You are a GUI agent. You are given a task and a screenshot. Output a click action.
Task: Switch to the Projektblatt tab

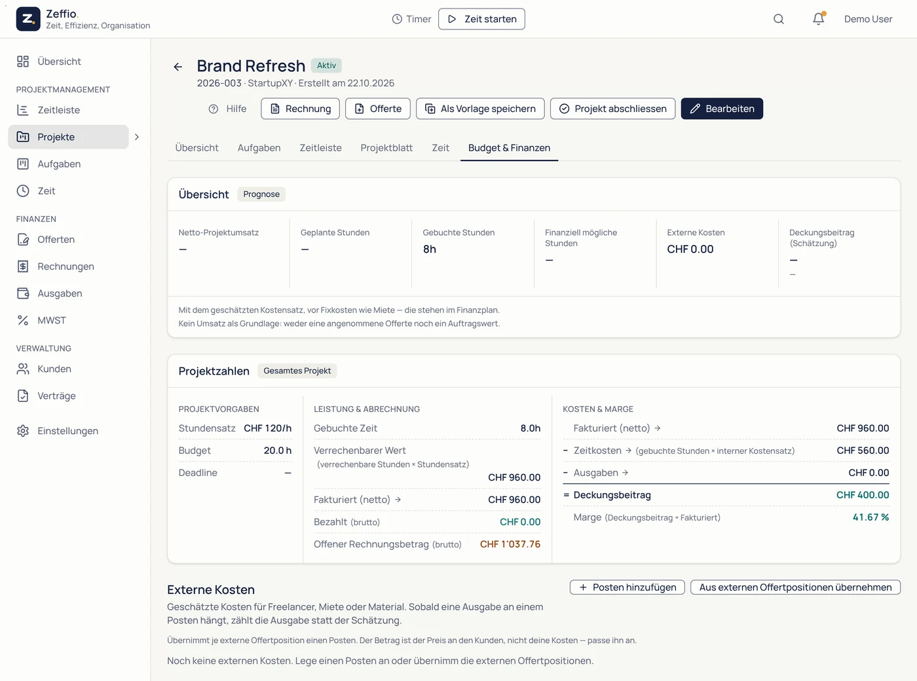pyautogui.click(x=386, y=148)
